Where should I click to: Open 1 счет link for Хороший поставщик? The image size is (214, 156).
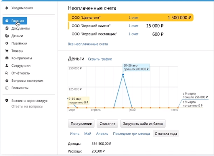[133, 34]
